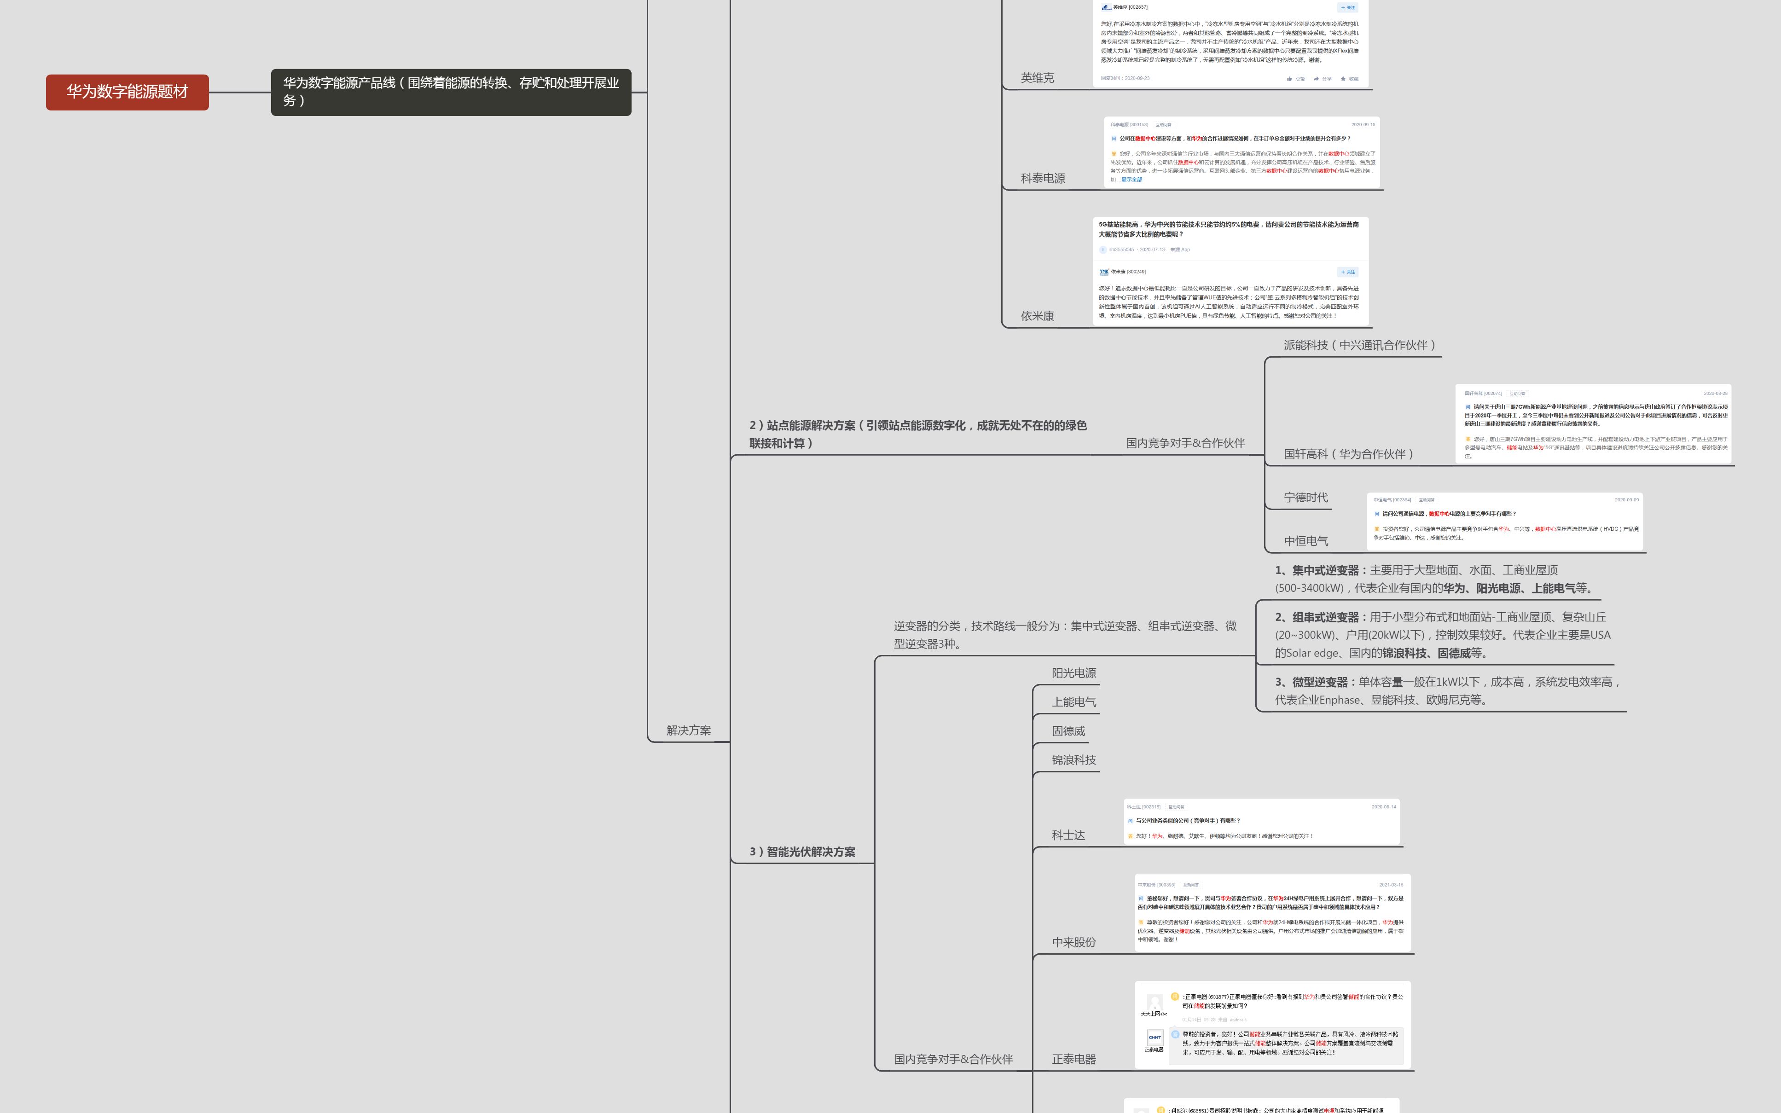The height and width of the screenshot is (1113, 1781).
Task: Click the 宁德时代 node
Action: point(1305,498)
